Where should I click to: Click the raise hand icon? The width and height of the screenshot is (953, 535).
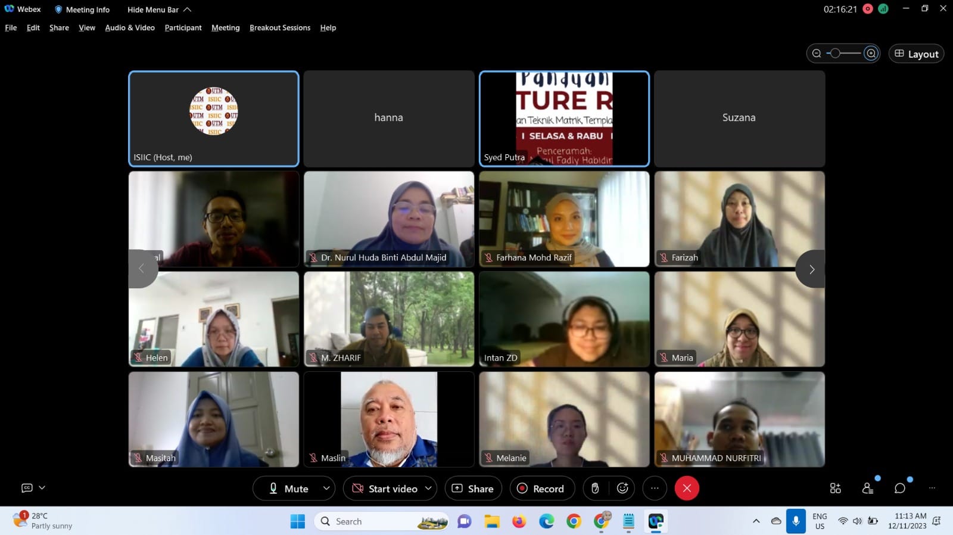click(594, 489)
